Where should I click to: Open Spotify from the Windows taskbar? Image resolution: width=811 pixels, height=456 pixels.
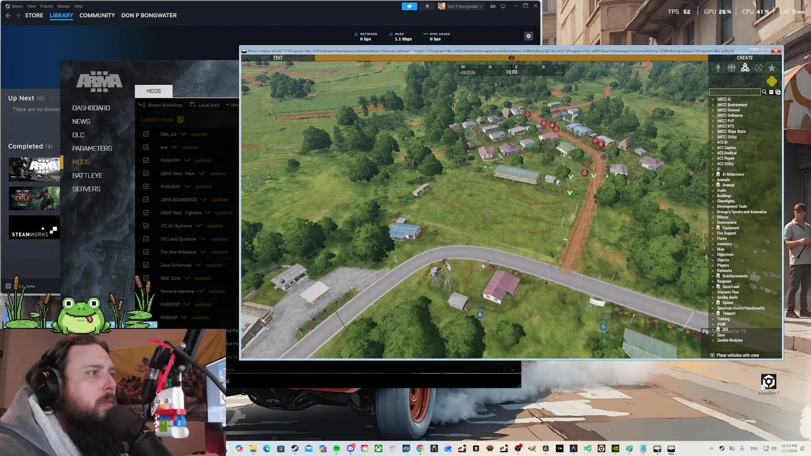point(336,448)
